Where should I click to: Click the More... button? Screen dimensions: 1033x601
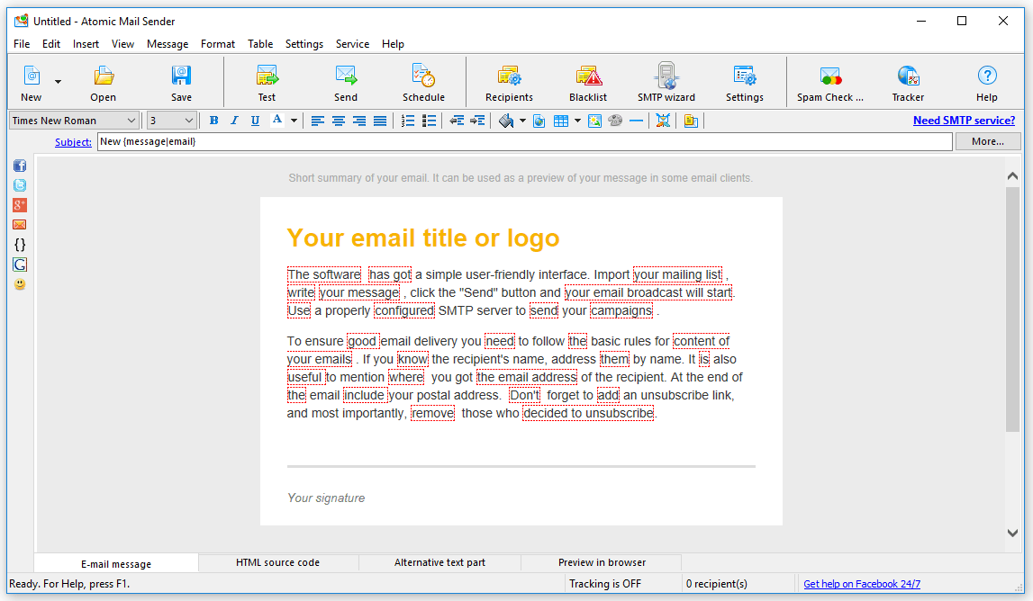988,141
